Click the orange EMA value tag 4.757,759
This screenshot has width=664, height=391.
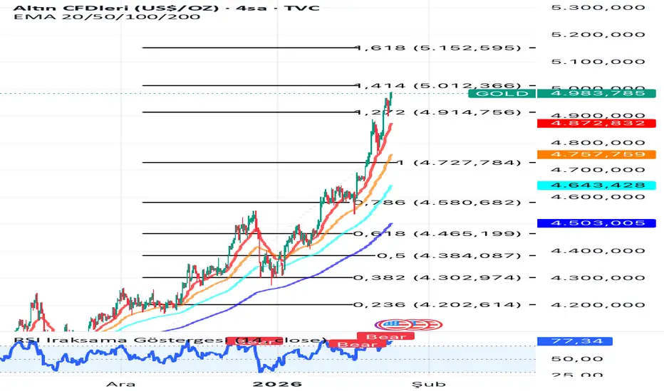pos(596,154)
